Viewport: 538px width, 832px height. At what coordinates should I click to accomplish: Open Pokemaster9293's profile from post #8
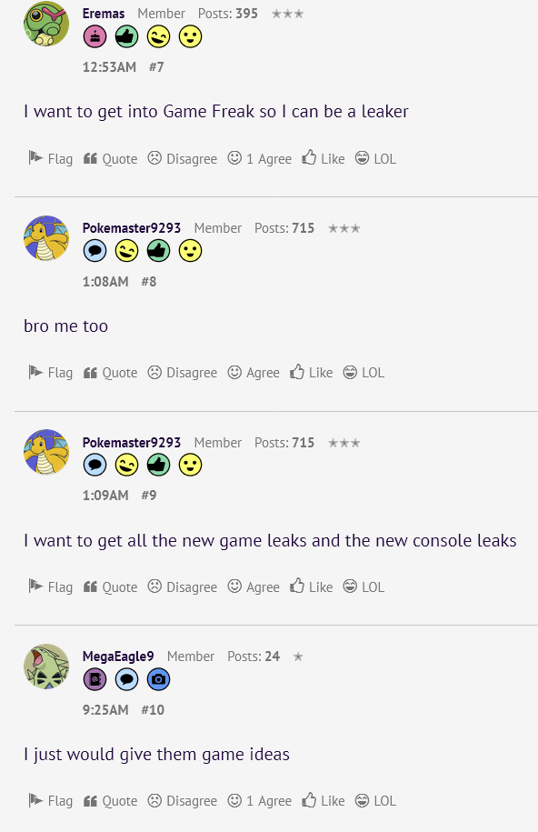click(132, 228)
